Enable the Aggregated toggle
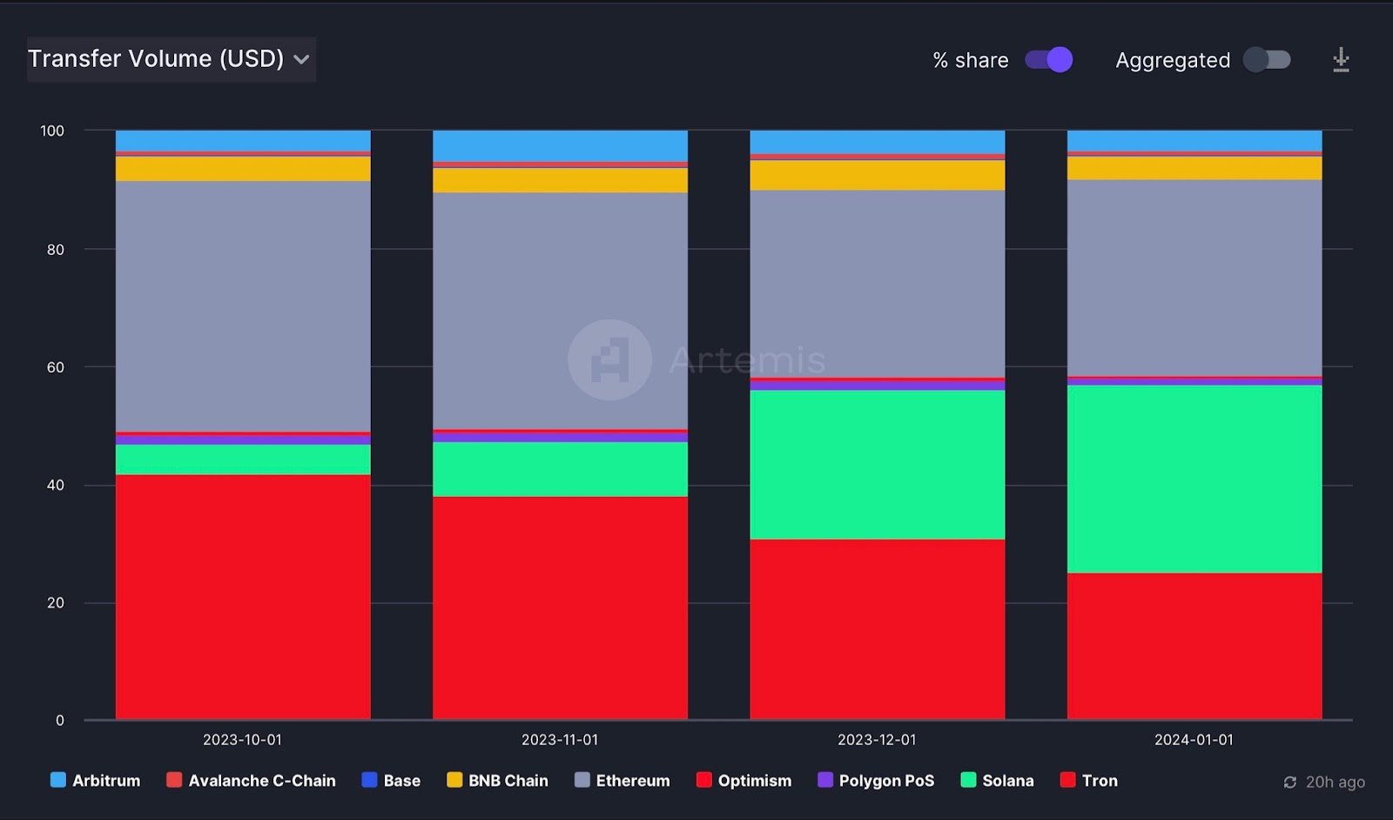 (1267, 59)
